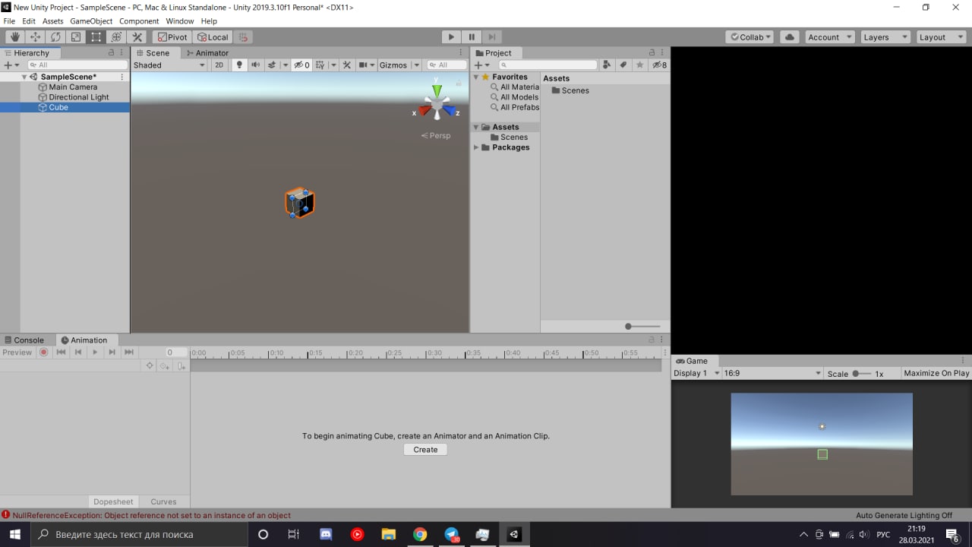The image size is (972, 547).
Task: Open Unity cloud services icon
Action: tap(790, 36)
